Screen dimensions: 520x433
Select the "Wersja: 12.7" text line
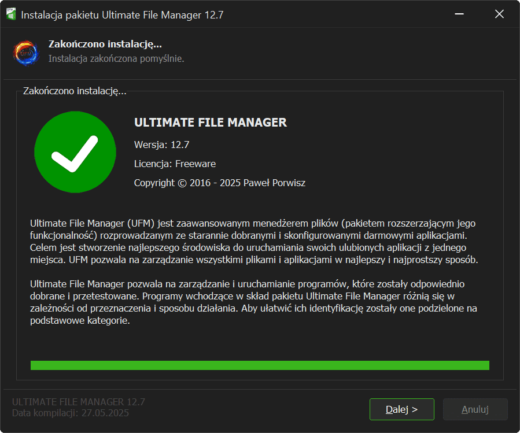click(x=161, y=144)
